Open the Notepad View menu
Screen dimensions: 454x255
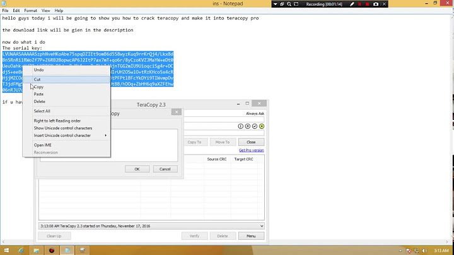coord(46,11)
